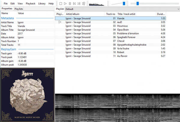Click the Track peak value 1.123491

click(x=22, y=57)
